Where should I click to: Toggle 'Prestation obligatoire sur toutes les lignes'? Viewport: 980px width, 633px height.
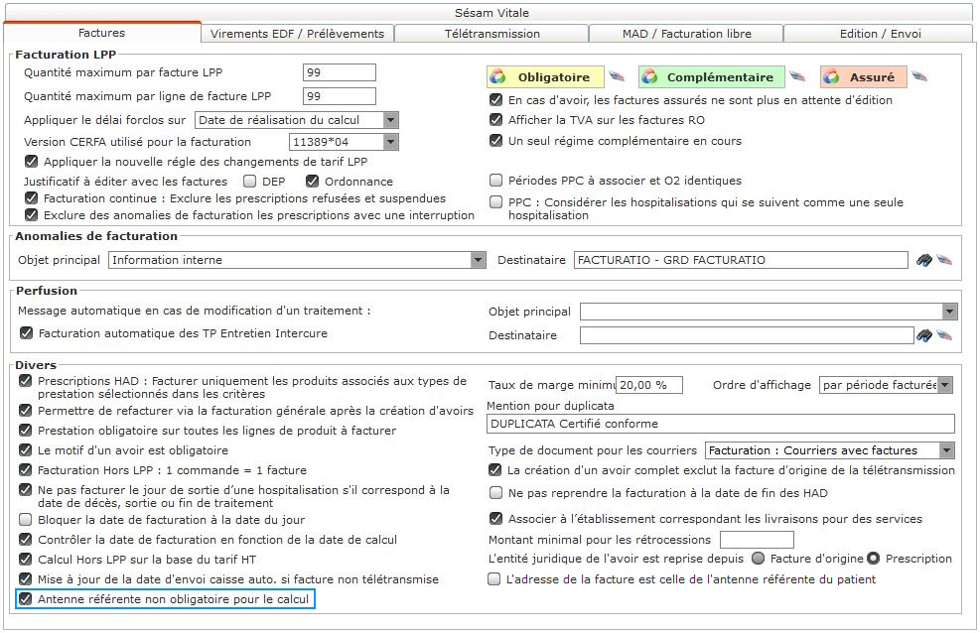pos(25,431)
